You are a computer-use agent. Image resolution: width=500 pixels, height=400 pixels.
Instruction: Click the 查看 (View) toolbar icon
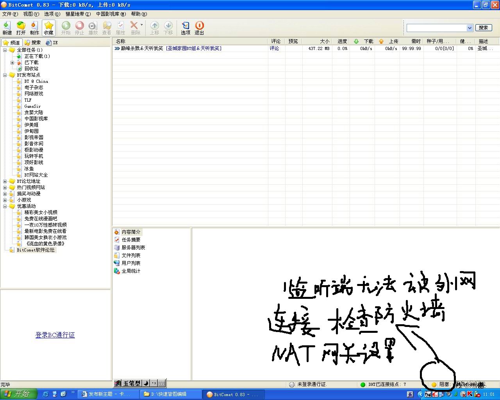pos(107,28)
